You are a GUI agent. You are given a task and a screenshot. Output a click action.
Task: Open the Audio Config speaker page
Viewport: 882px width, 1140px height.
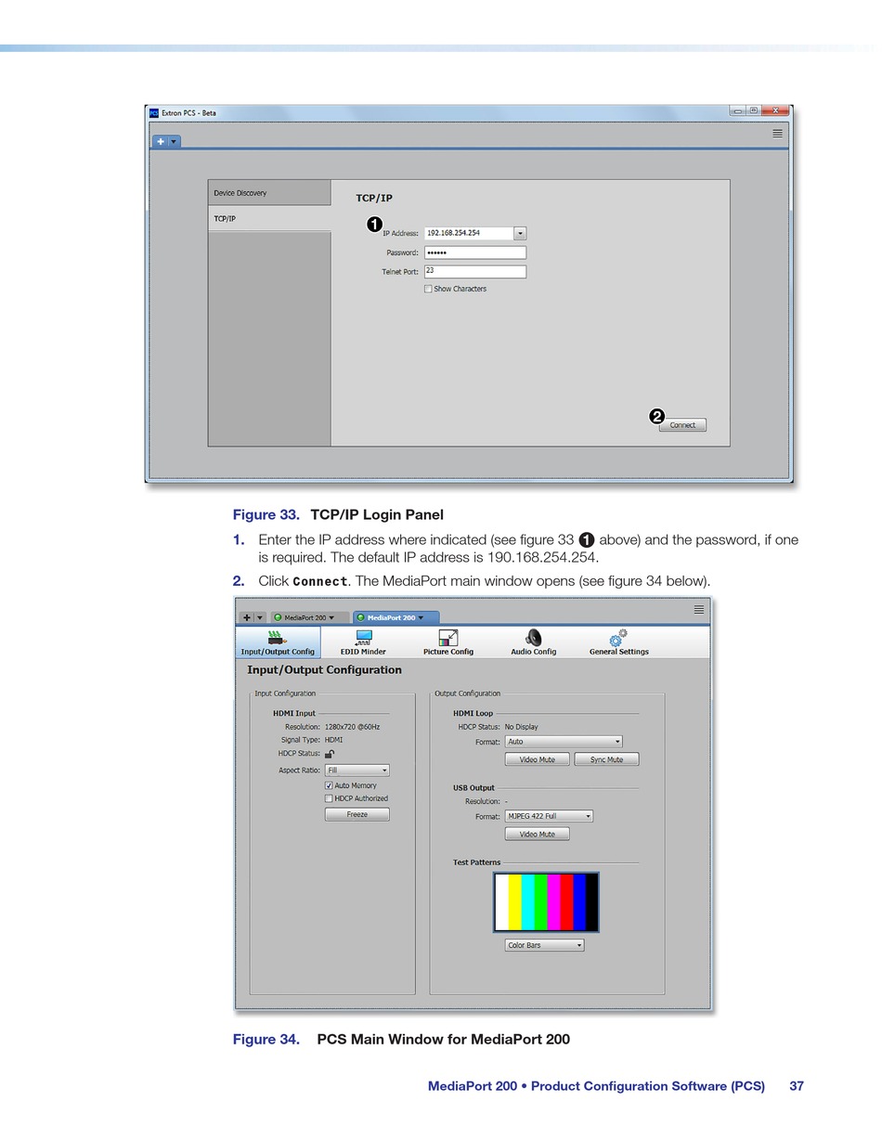533,642
